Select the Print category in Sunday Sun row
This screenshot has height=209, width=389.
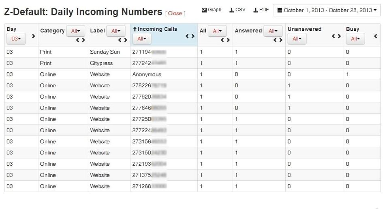pos(46,52)
